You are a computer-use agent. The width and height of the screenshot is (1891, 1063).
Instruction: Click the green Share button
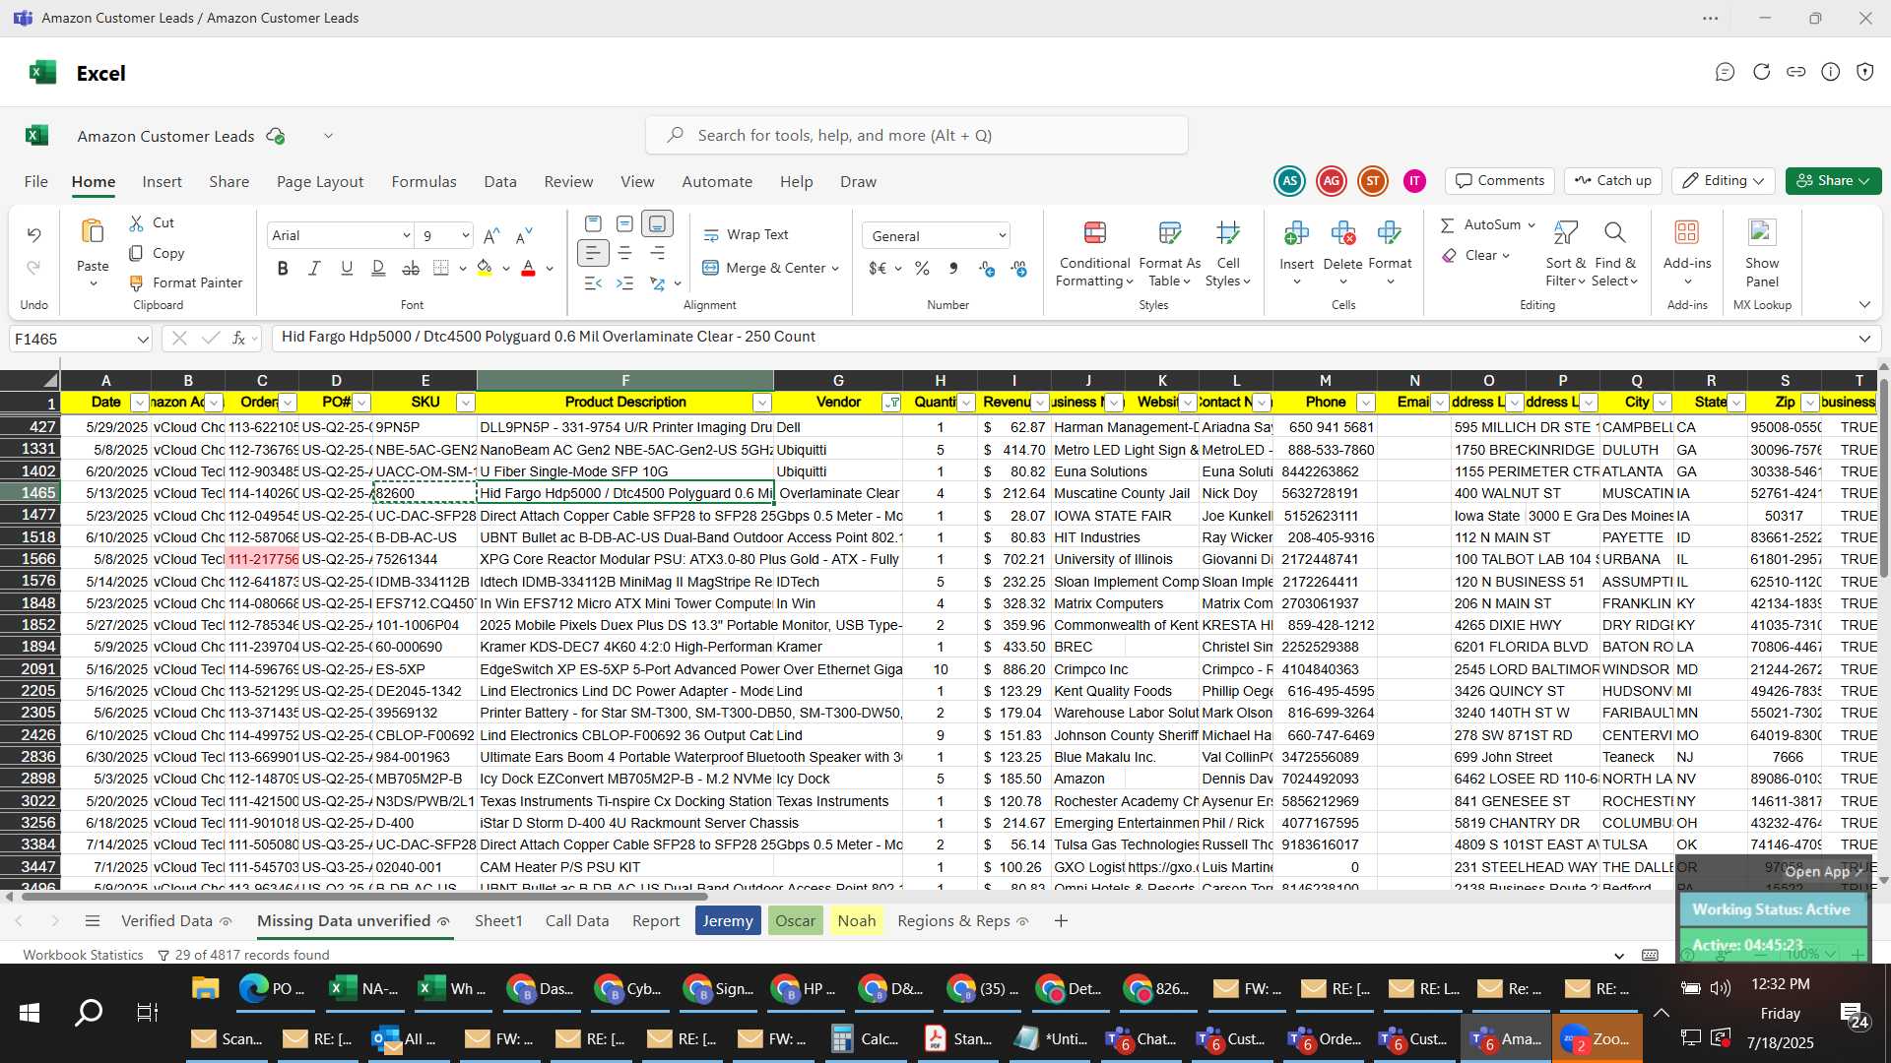[x=1833, y=180]
